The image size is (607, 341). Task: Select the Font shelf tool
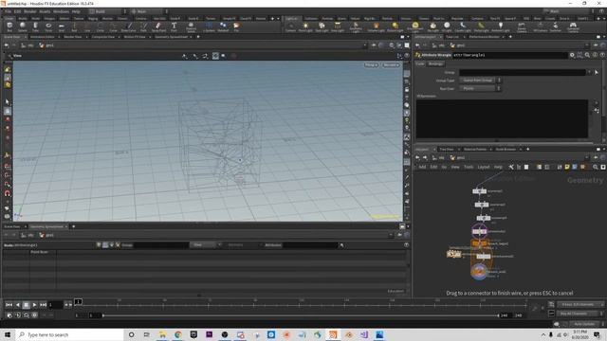174,27
